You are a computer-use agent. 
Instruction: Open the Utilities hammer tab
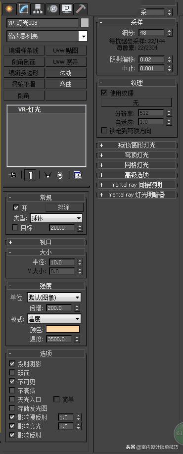(x=81, y=9)
